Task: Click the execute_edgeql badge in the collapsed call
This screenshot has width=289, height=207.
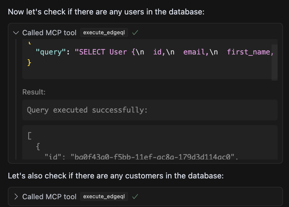Action: tap(104, 196)
